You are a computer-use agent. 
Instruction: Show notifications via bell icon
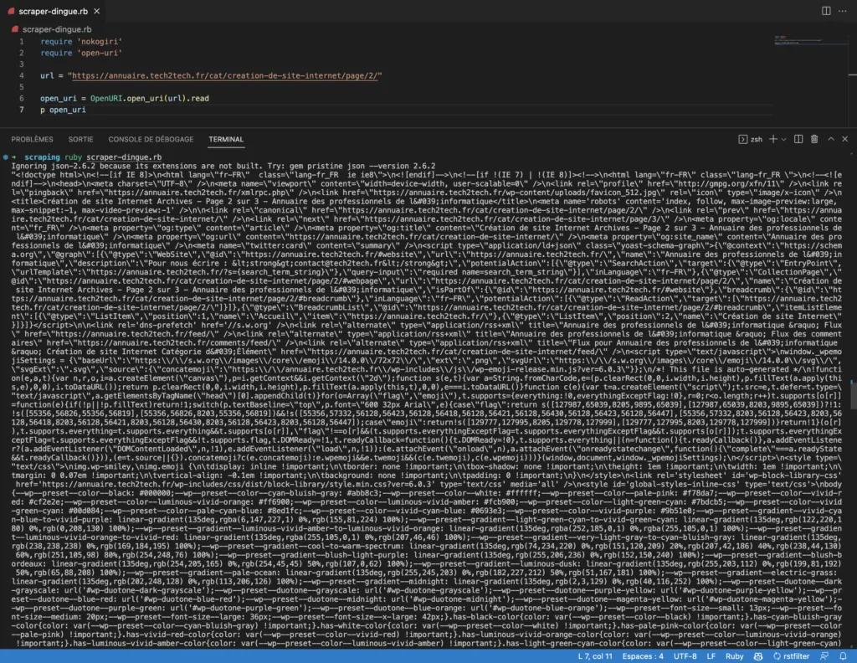tap(843, 656)
